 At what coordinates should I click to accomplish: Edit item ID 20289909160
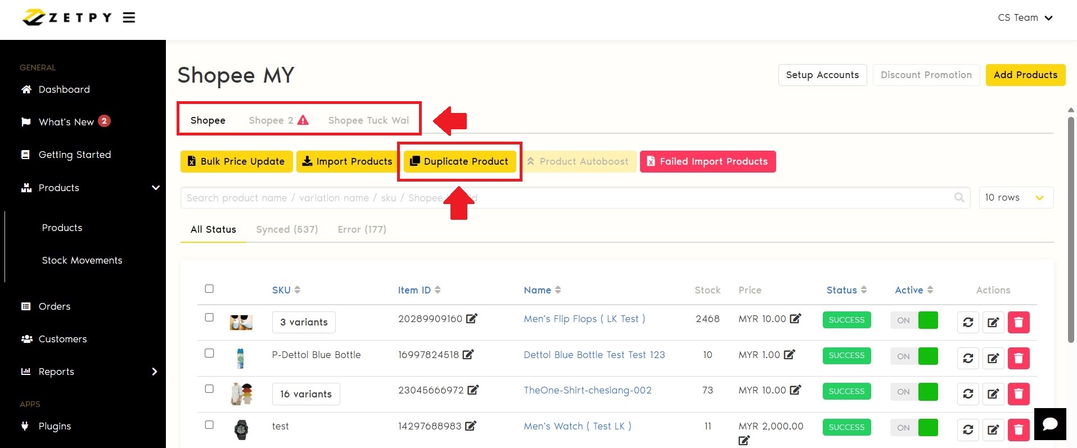472,318
